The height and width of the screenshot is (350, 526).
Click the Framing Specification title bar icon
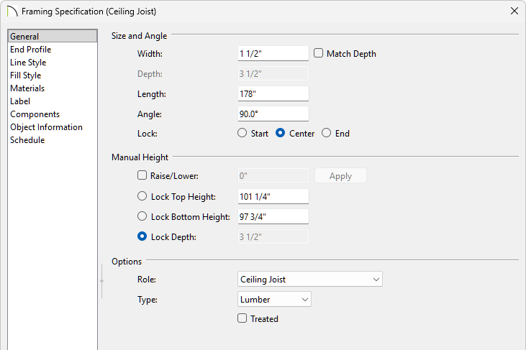(x=12, y=11)
